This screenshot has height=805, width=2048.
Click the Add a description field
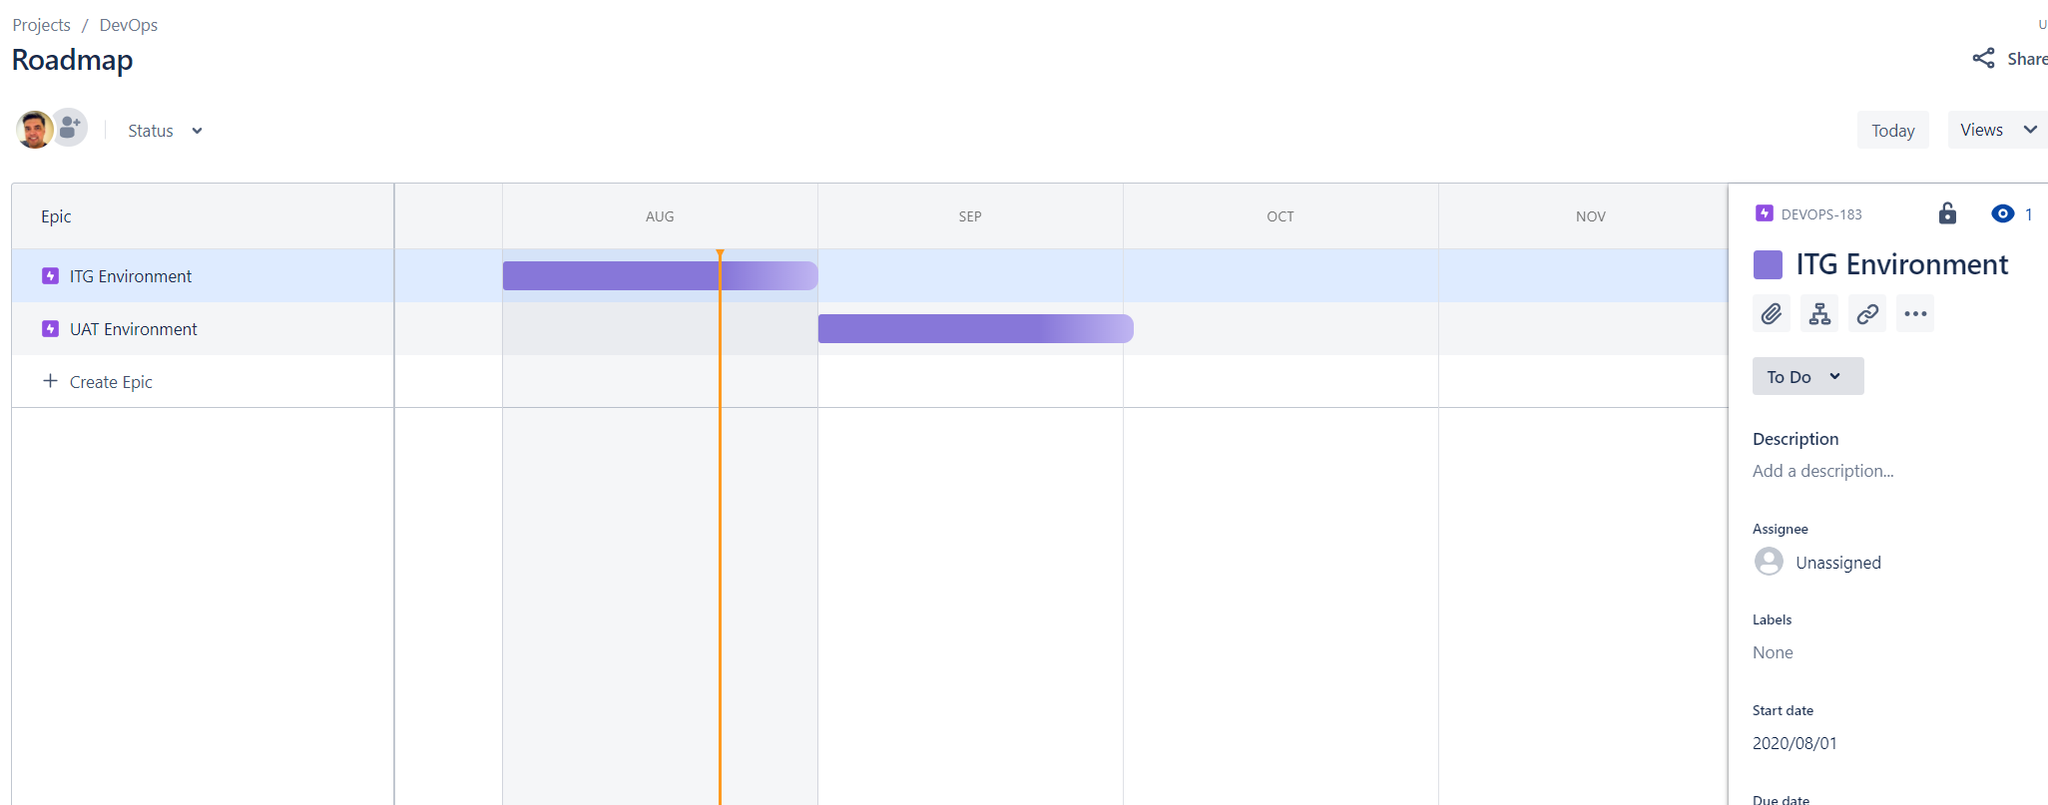1823,471
